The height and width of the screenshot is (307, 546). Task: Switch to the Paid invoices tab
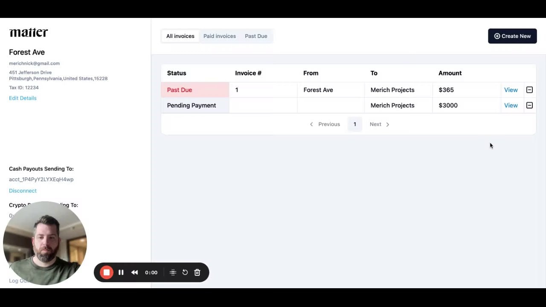pos(219,36)
